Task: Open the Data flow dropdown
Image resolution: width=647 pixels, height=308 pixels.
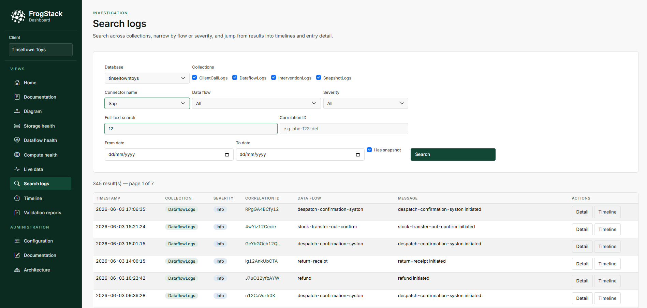Action: tap(256, 103)
